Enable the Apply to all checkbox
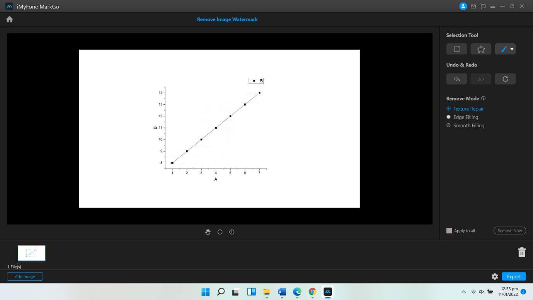 (449, 230)
